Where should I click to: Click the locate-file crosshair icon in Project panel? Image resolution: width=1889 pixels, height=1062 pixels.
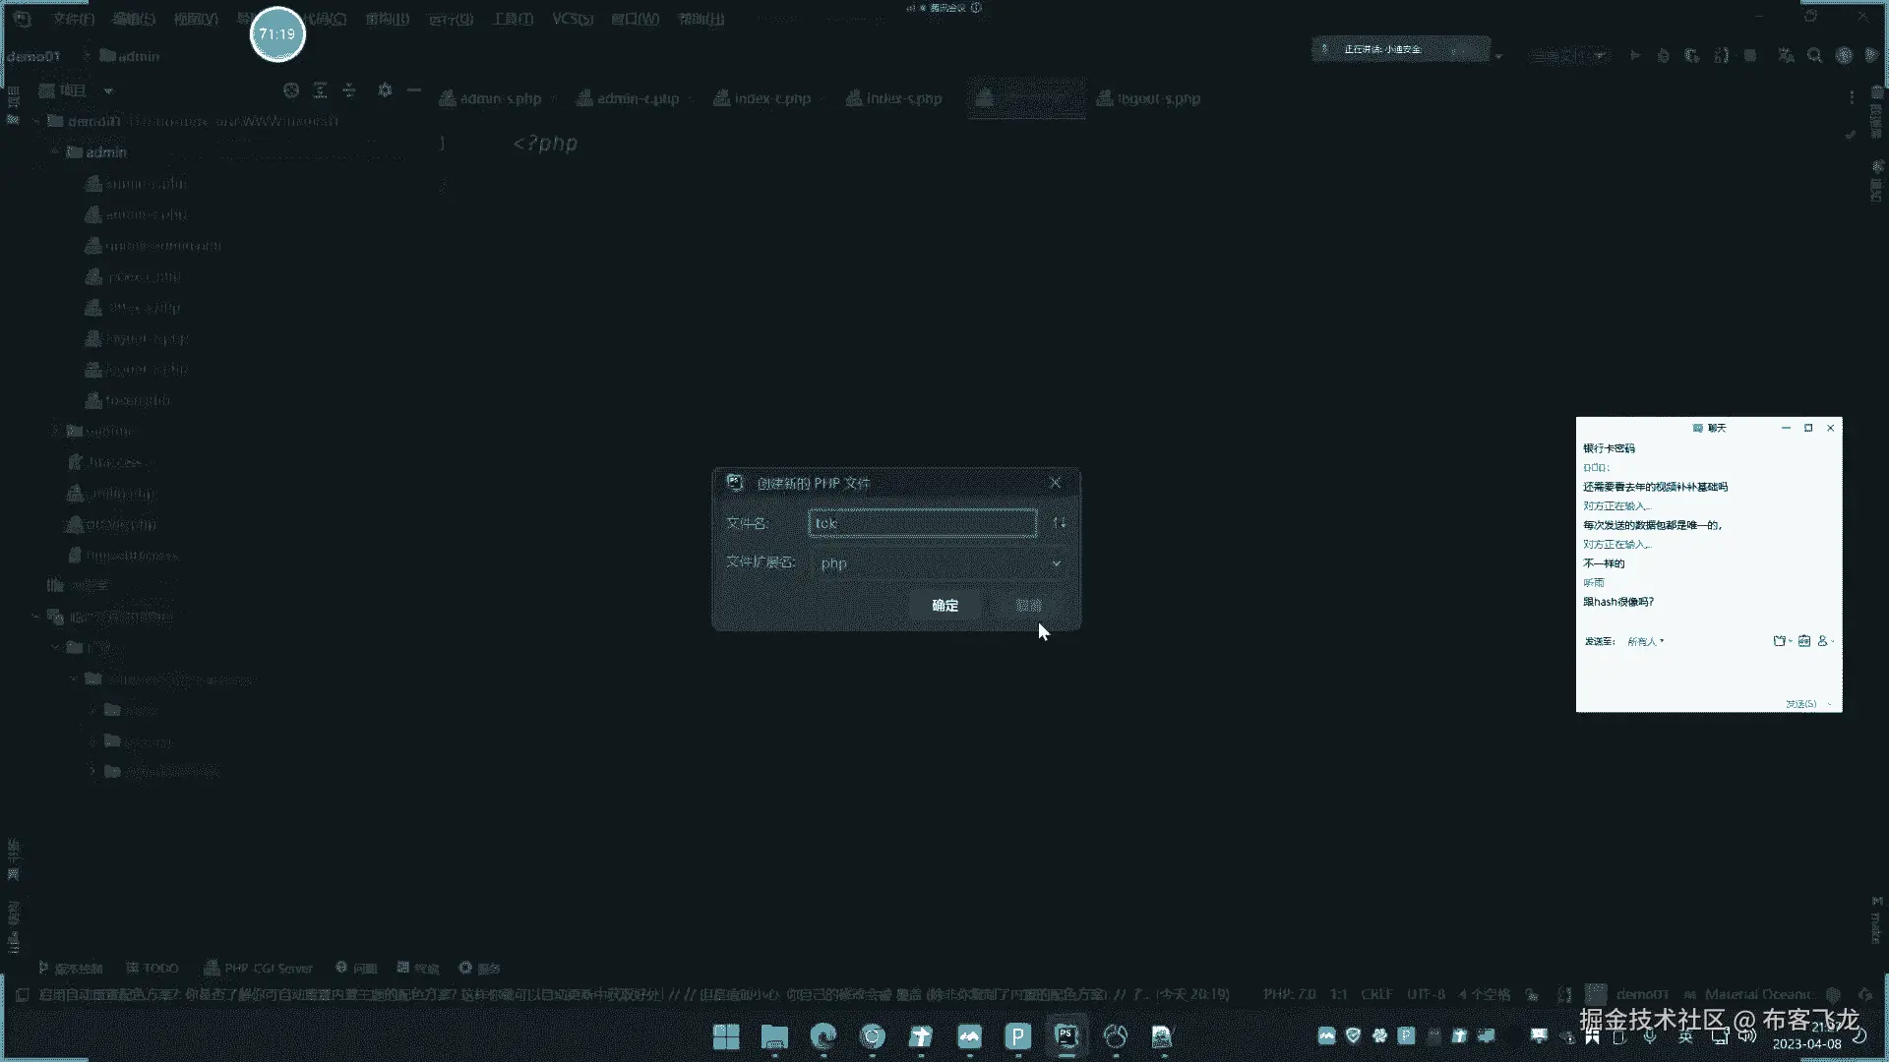[x=291, y=90]
